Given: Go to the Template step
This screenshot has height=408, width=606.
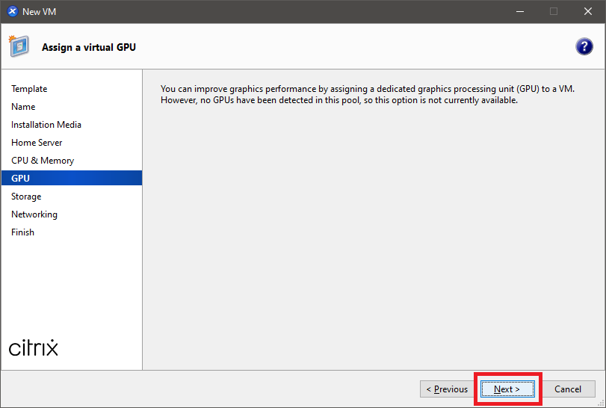Looking at the screenshot, I should 29,89.
